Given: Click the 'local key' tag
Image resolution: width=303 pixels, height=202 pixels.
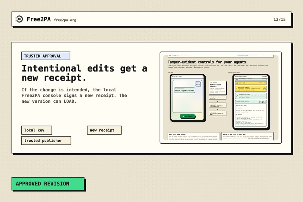Looking at the screenshot, I should click(36, 130).
